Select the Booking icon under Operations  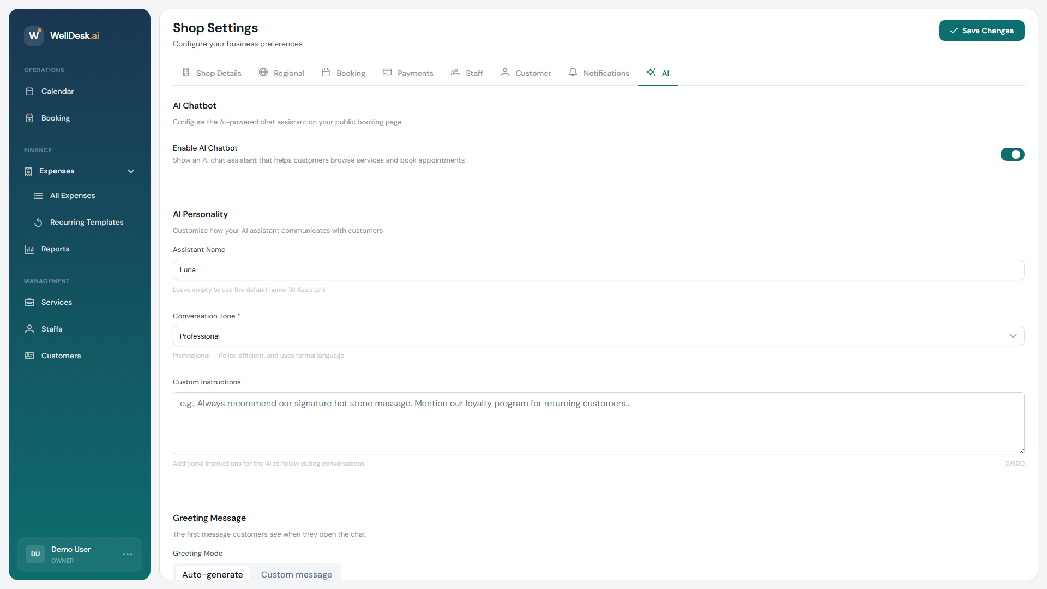[x=56, y=118]
